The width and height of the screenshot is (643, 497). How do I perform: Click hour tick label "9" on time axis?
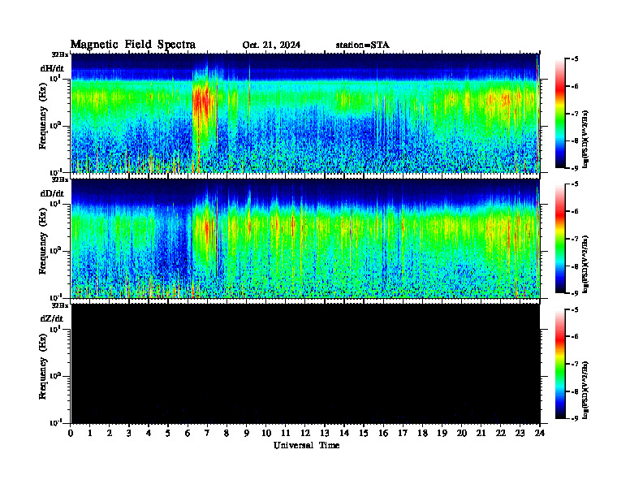tap(247, 433)
